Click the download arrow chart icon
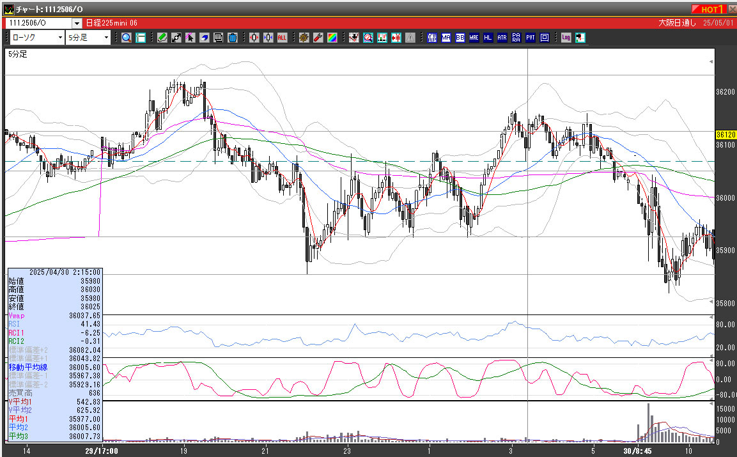Image resolution: width=737 pixels, height=457 pixels. (x=354, y=38)
